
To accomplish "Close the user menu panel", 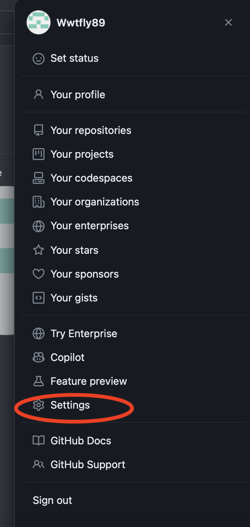I will [228, 23].
